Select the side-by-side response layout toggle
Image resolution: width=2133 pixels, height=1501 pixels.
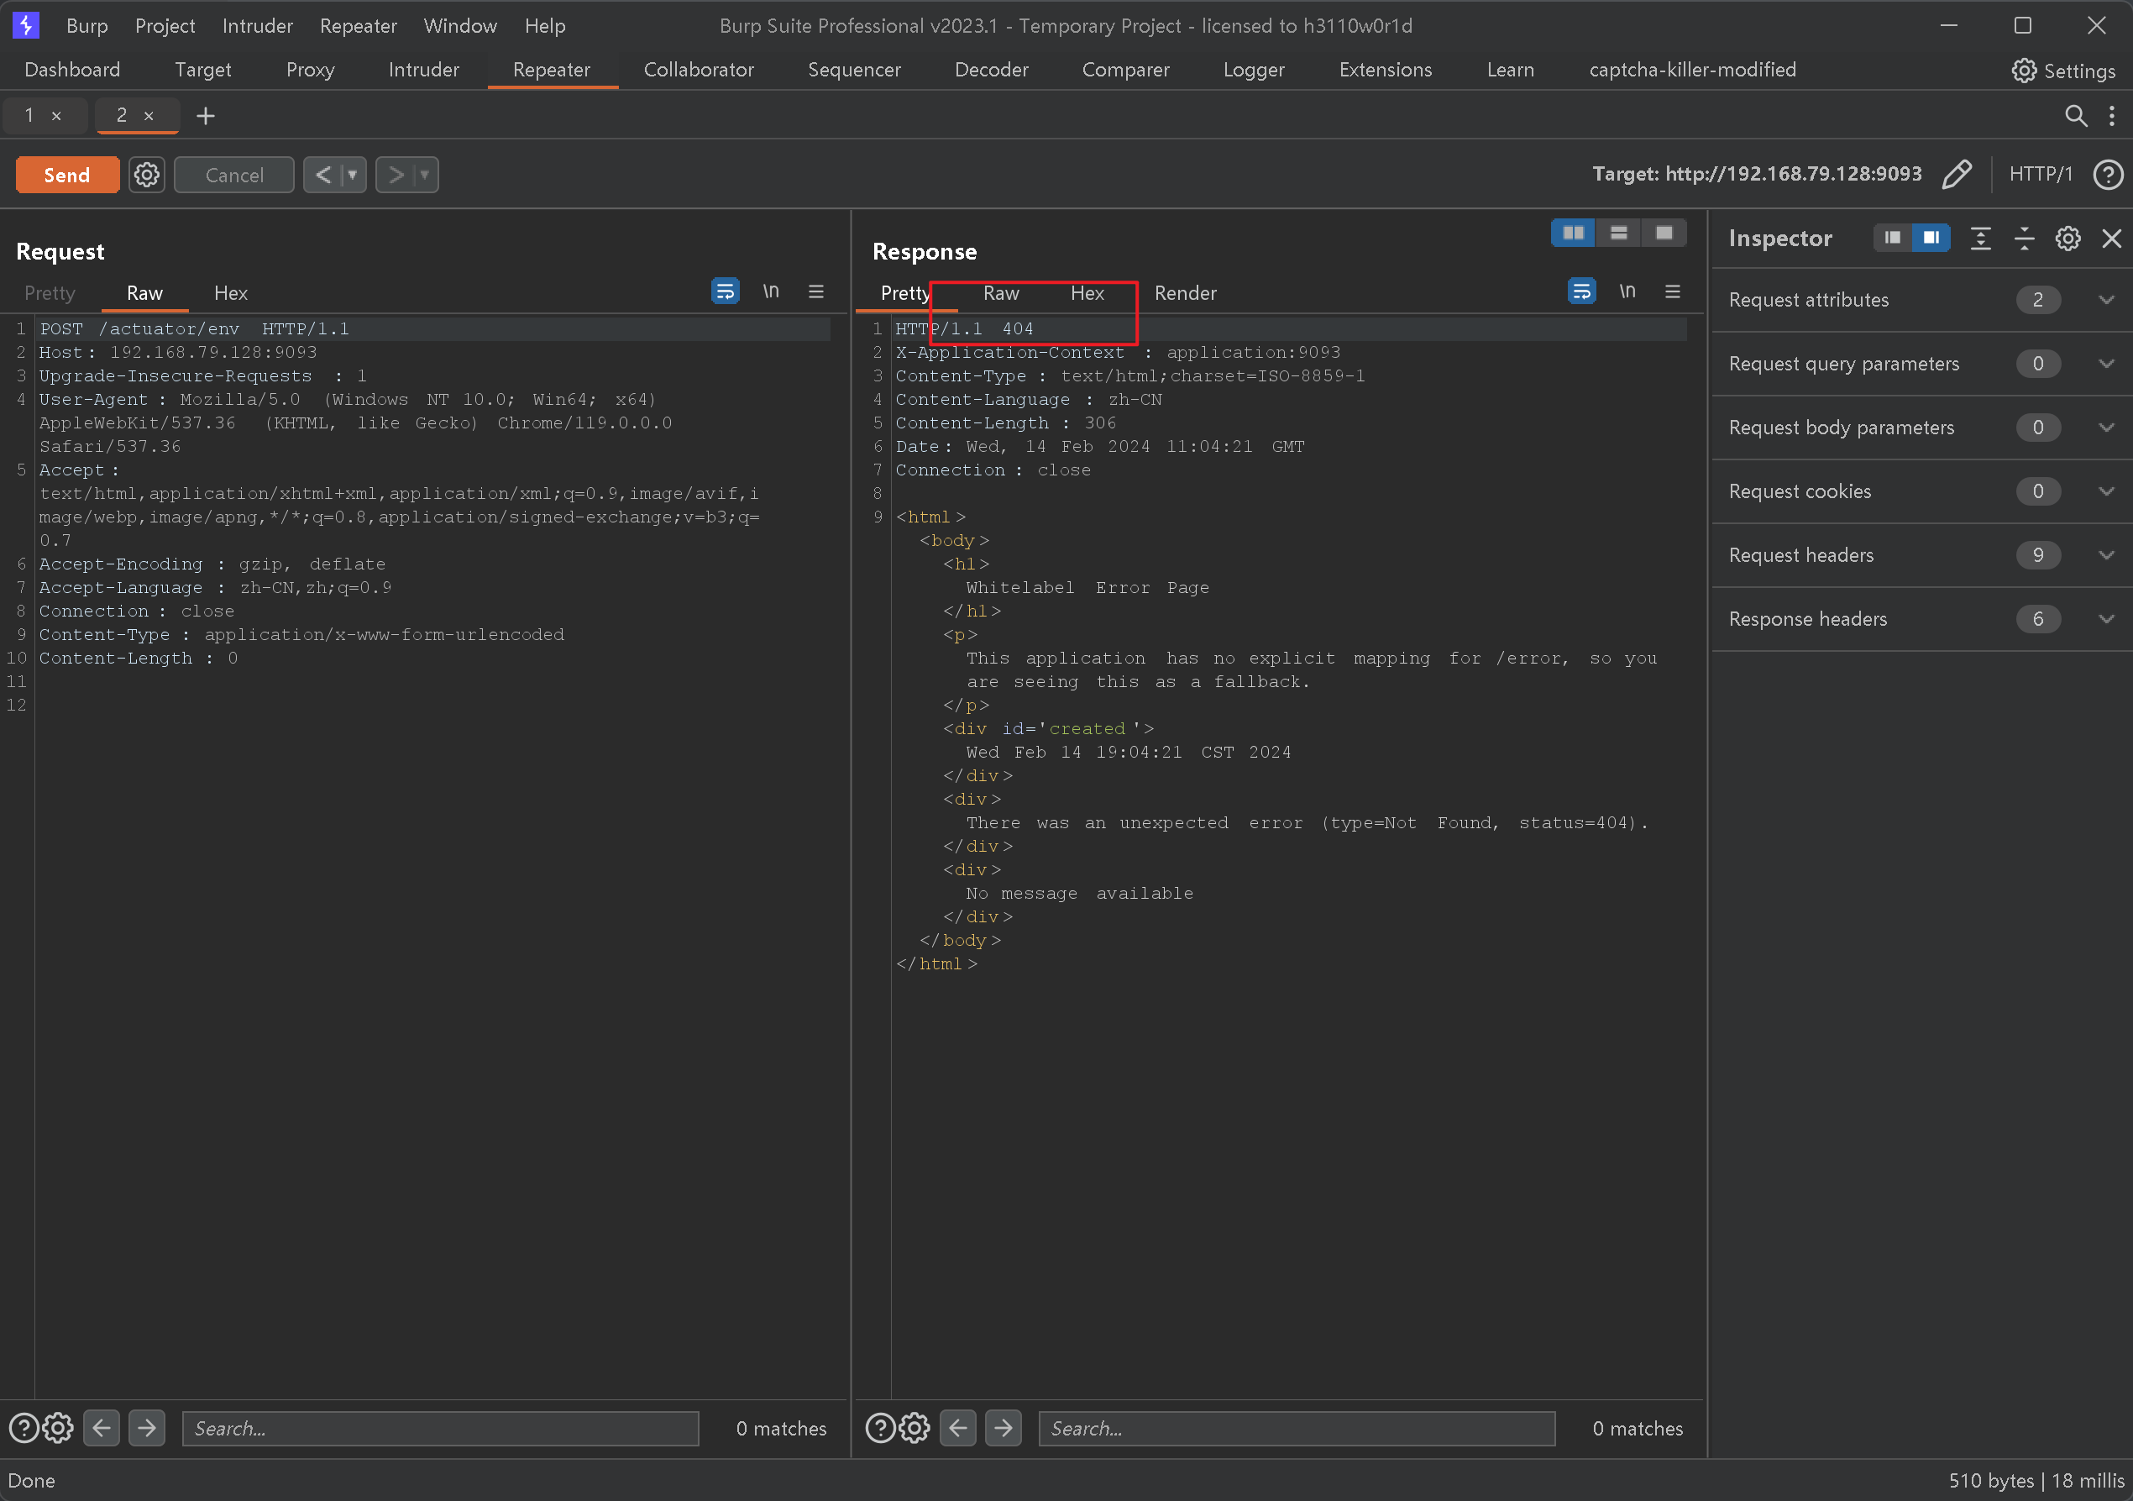click(1574, 233)
